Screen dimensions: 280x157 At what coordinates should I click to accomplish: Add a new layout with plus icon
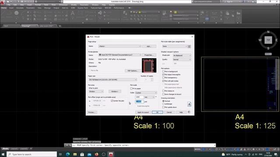[x=31, y=149]
